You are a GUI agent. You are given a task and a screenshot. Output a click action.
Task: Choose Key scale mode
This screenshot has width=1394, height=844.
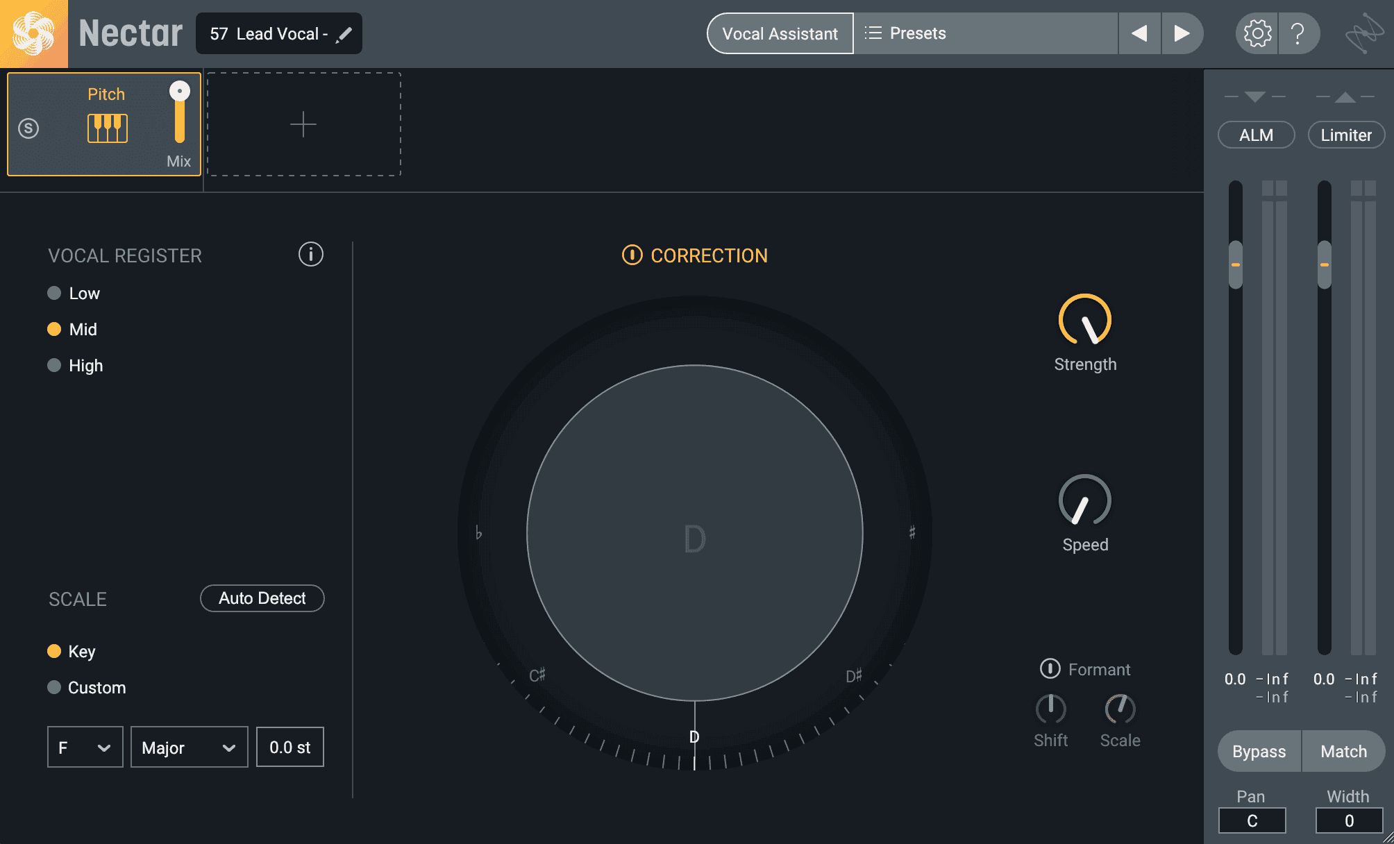72,652
